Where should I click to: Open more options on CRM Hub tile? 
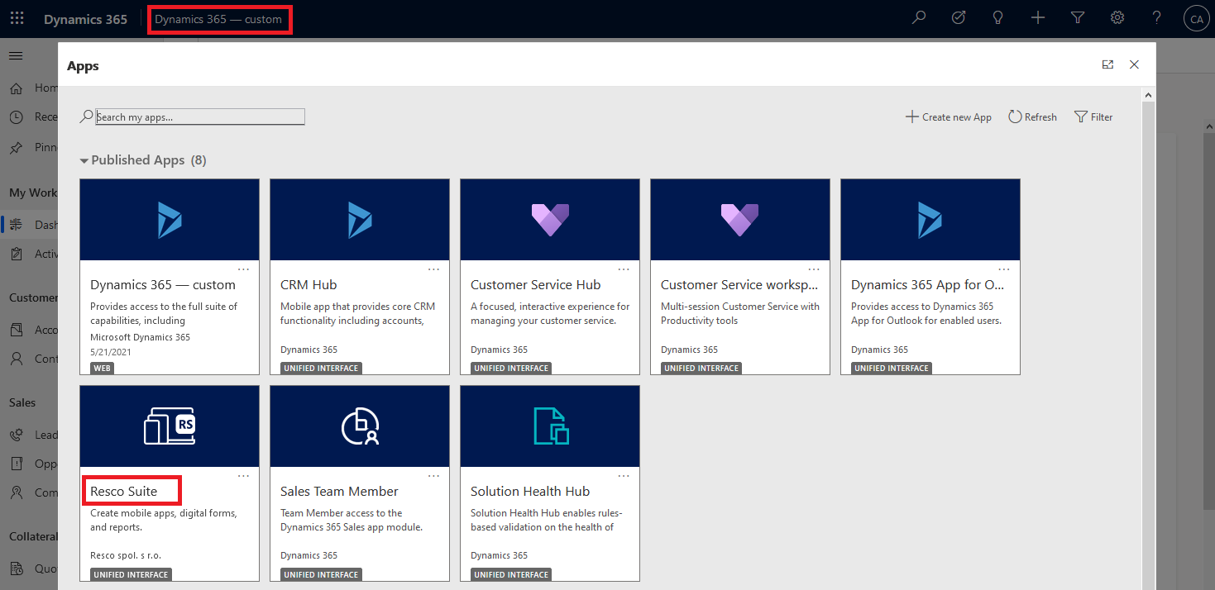tap(433, 269)
